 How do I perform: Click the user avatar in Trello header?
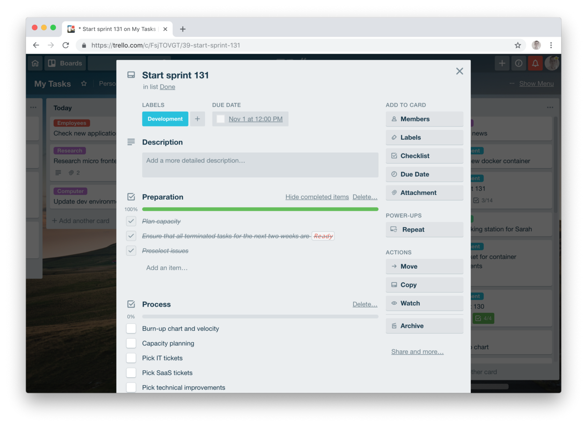[552, 63]
